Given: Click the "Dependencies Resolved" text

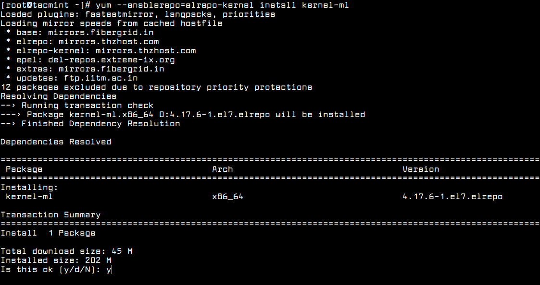Looking at the screenshot, I should [56, 142].
